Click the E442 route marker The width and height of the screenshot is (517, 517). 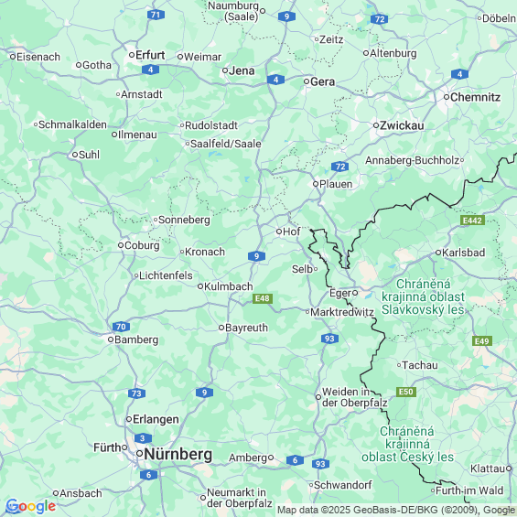click(x=472, y=221)
